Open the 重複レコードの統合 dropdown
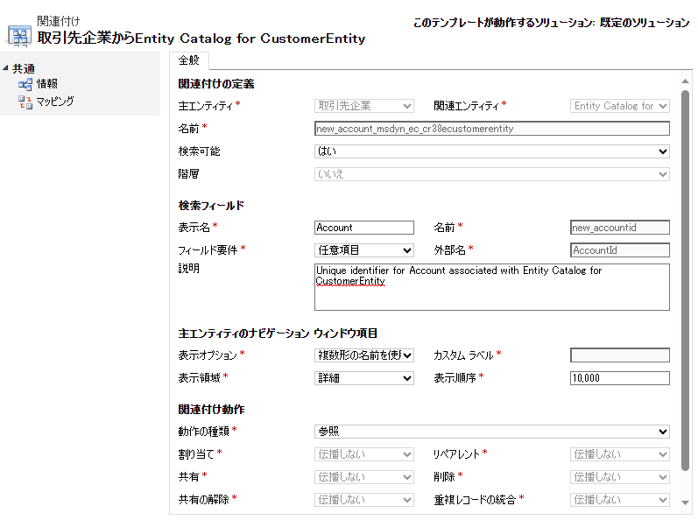 click(x=620, y=499)
